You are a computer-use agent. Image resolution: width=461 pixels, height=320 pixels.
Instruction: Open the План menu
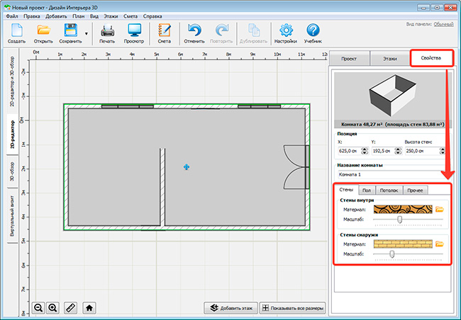coord(78,16)
